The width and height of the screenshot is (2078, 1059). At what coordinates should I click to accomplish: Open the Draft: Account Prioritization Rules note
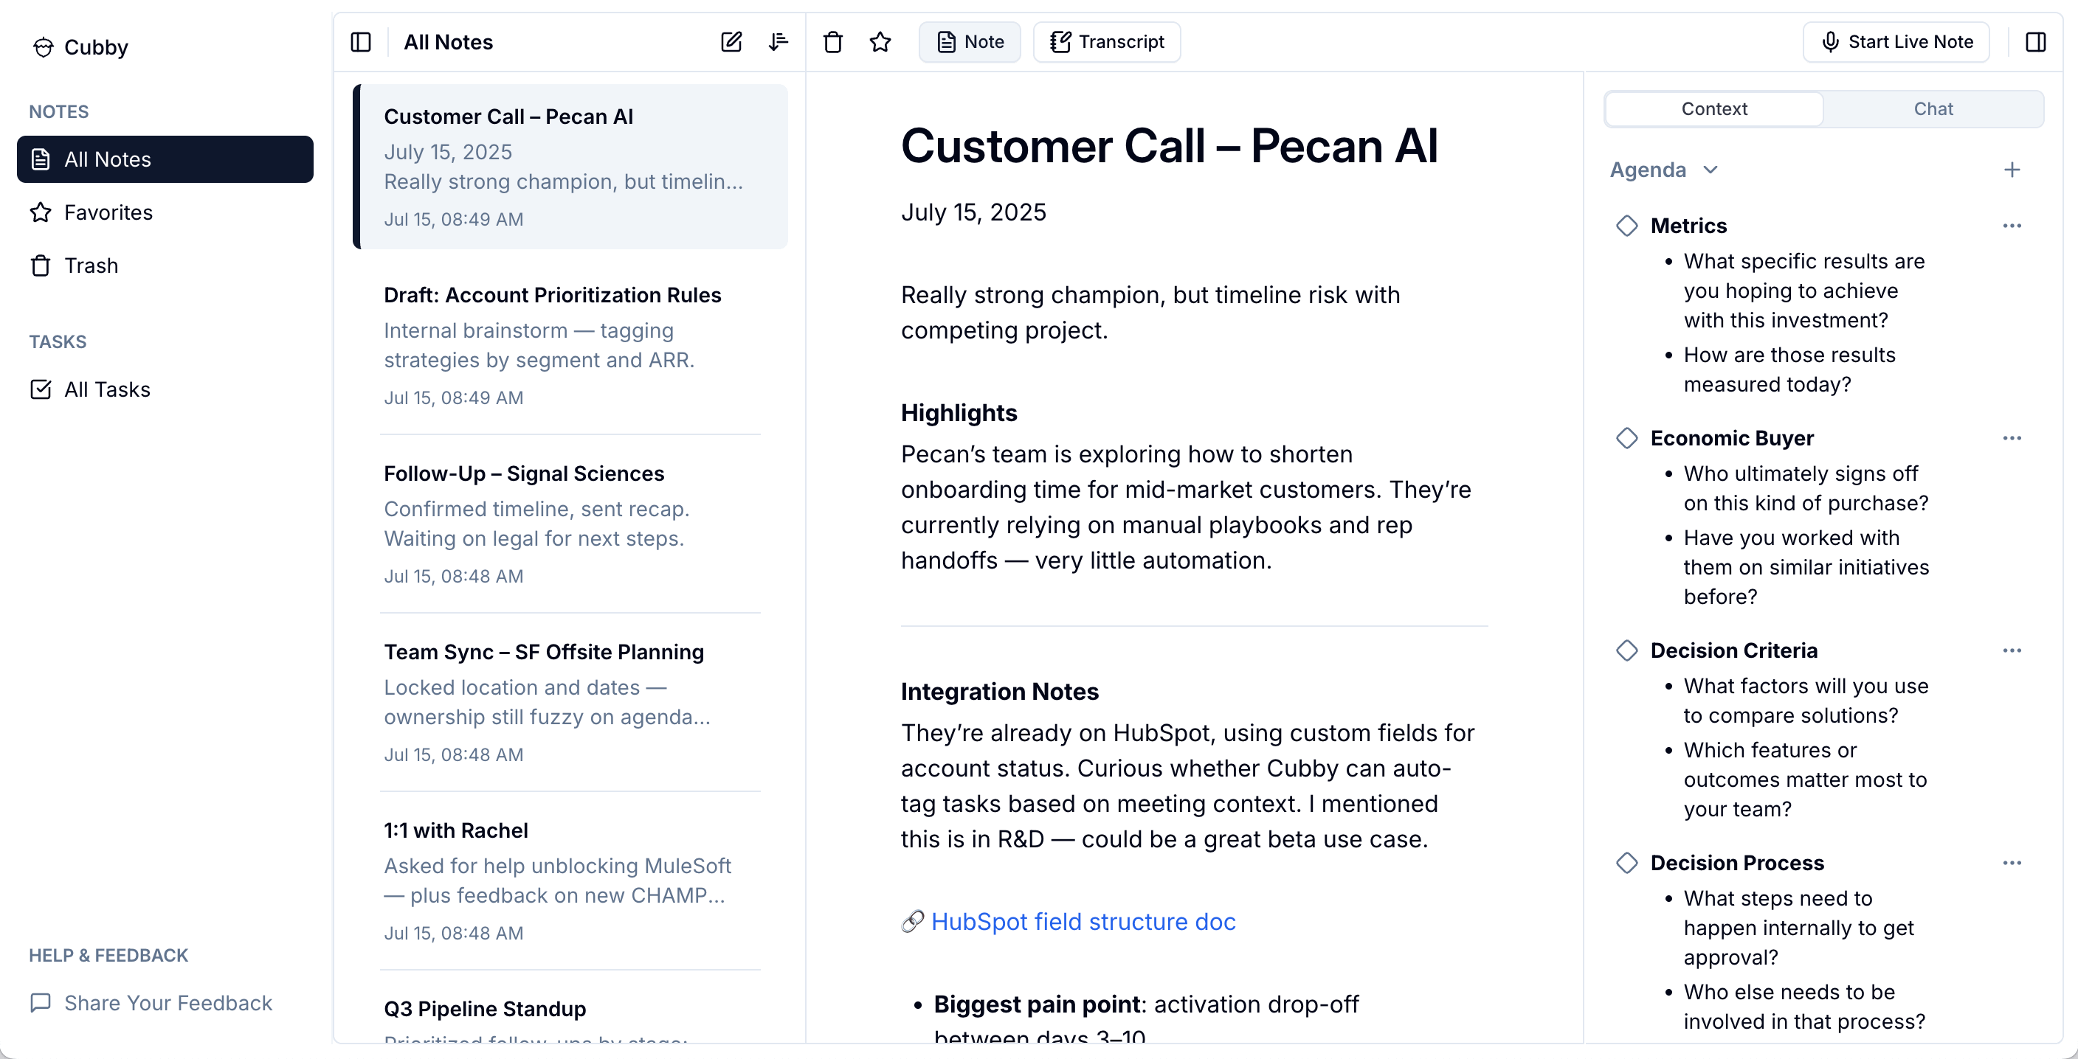coord(570,346)
